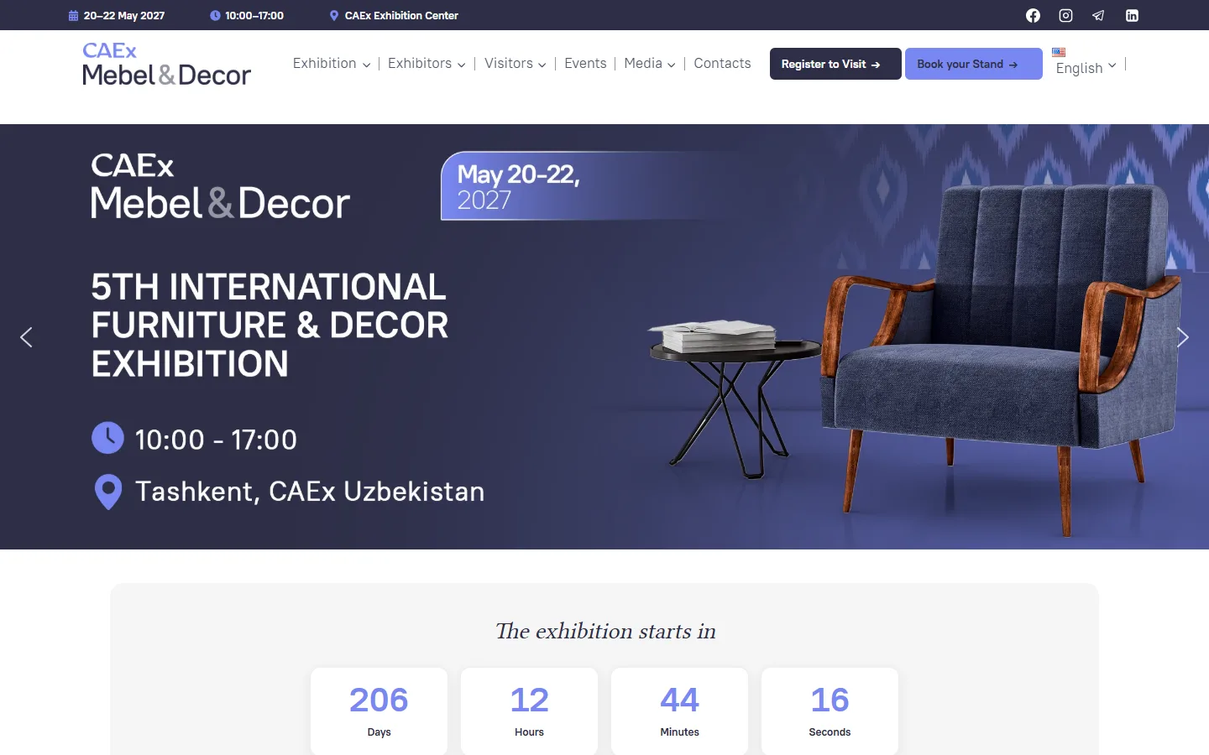The height and width of the screenshot is (755, 1209).
Task: Click the 206 Days countdown card
Action: click(x=379, y=711)
